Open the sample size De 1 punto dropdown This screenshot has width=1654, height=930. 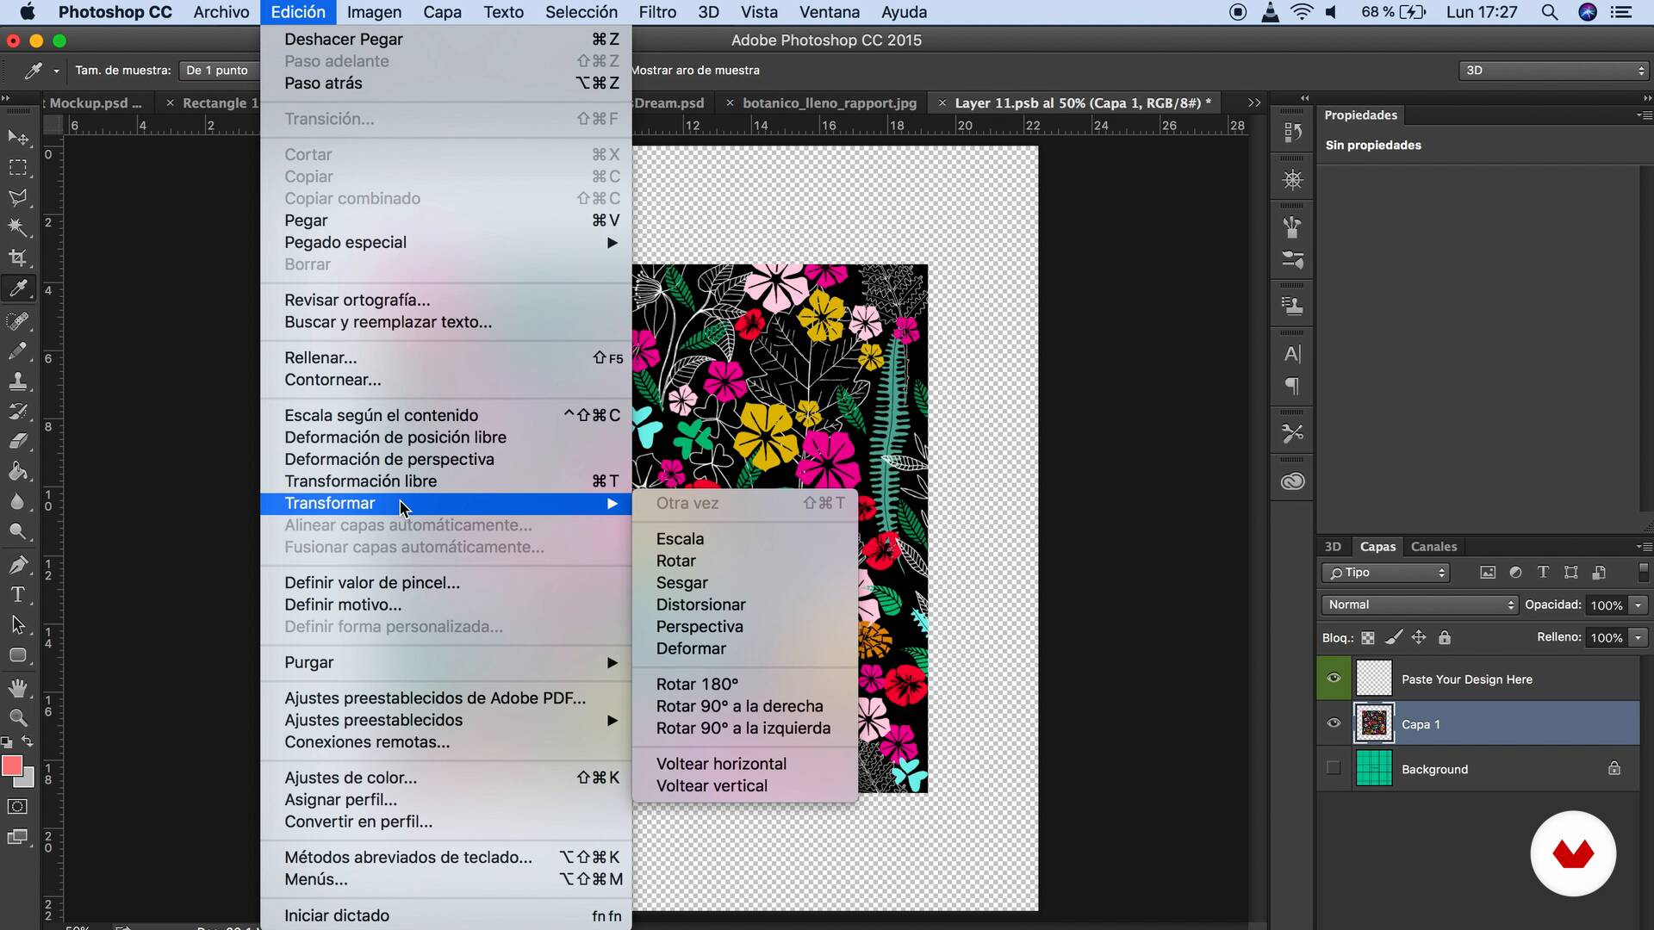(218, 71)
